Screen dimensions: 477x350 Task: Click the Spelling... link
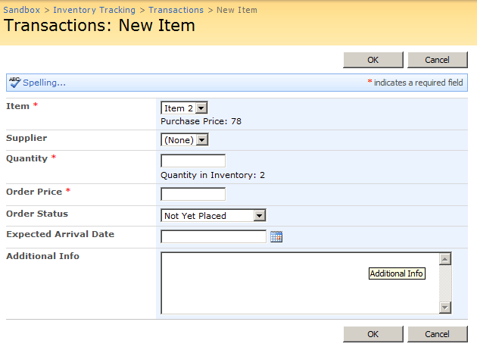click(x=44, y=83)
